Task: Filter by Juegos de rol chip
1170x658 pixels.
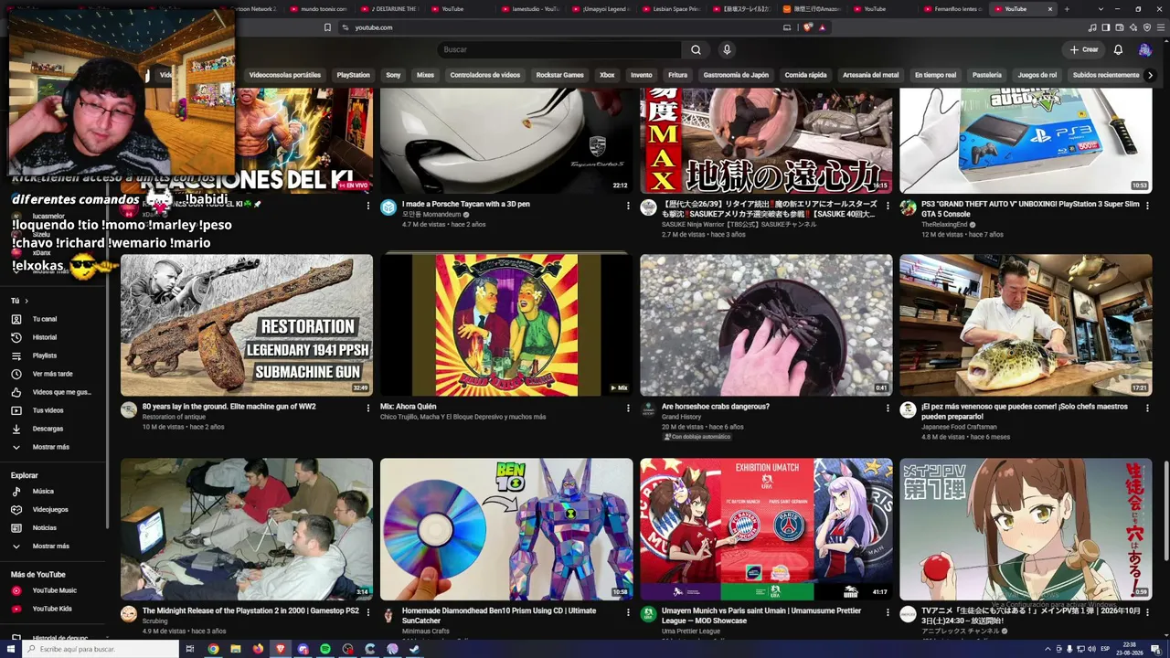Action: [1037, 75]
